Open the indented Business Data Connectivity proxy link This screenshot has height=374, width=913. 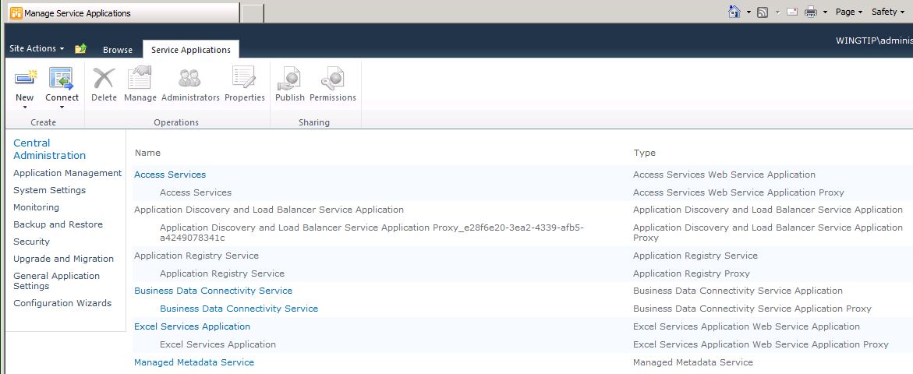click(239, 309)
